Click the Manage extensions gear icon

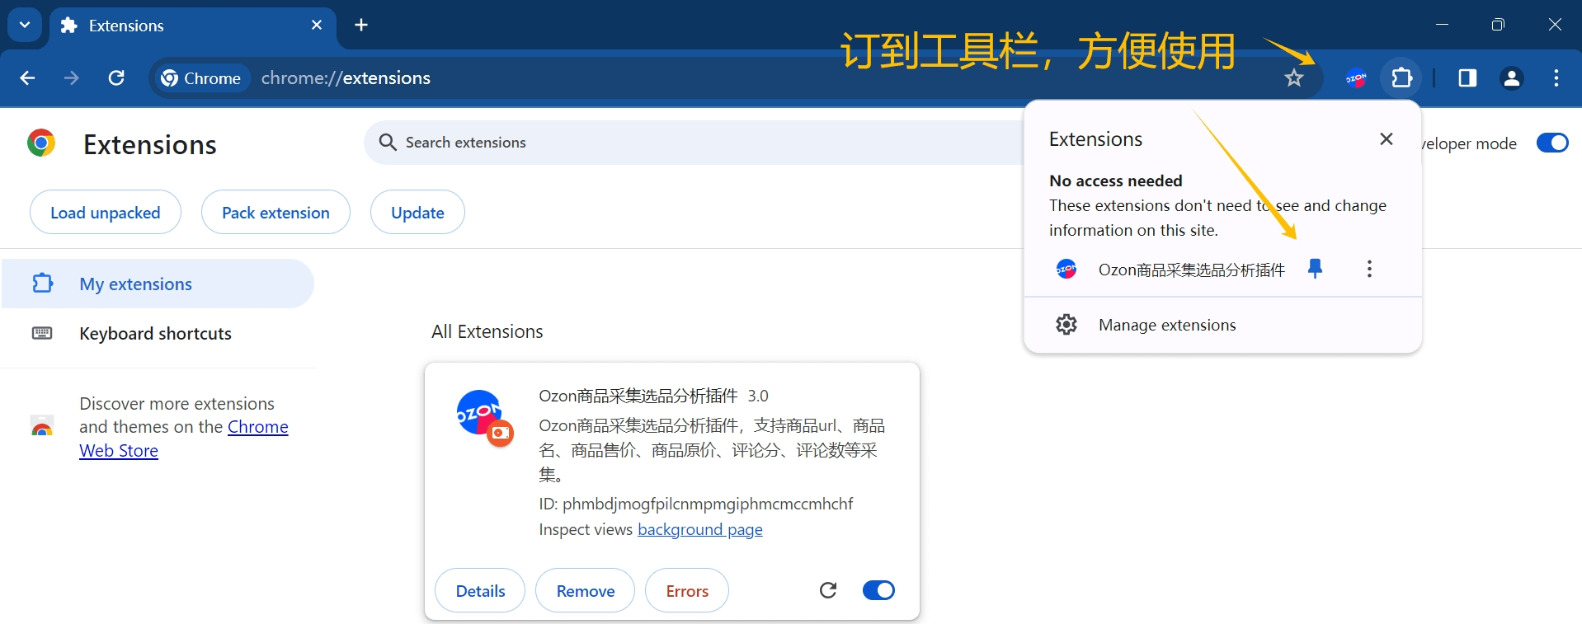click(1066, 325)
